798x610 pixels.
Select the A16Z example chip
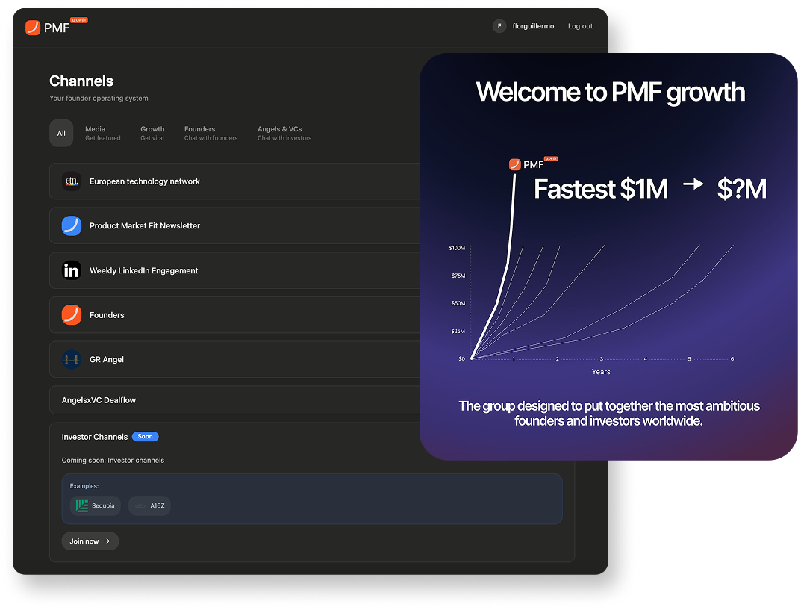point(149,505)
